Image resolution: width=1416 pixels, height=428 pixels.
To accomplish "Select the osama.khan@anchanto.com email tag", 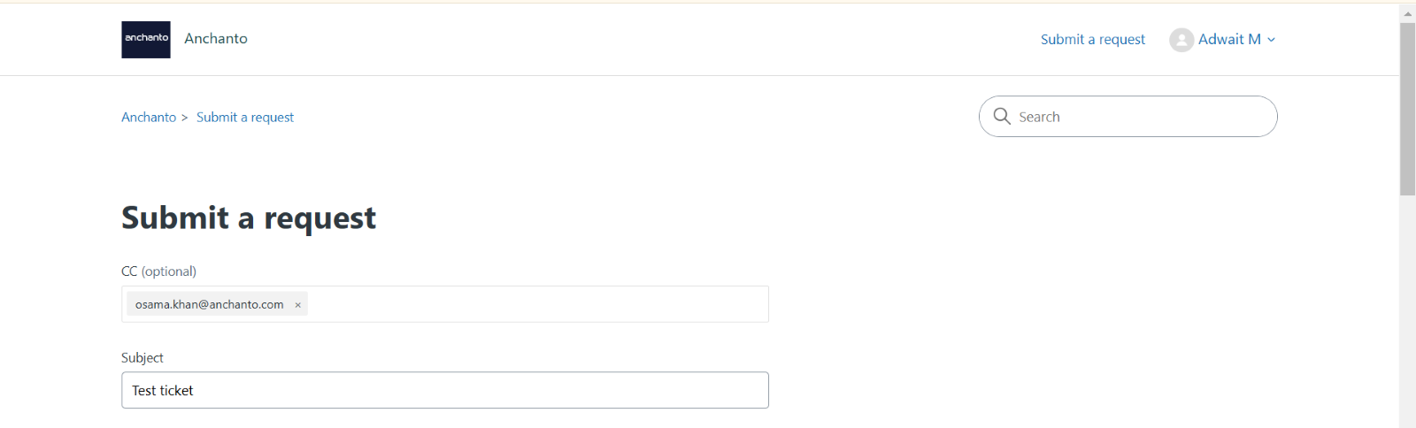I will (210, 304).
